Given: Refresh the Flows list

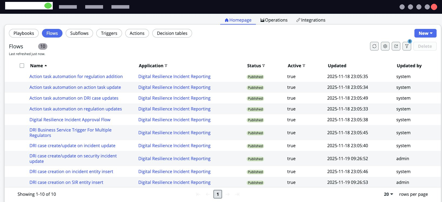Looking at the screenshot, I should [374, 46].
